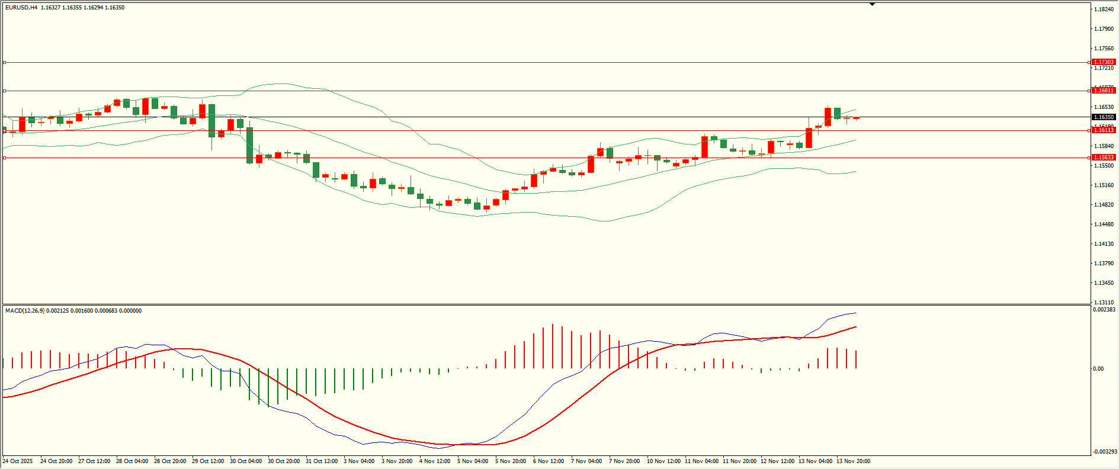
Task: Select the 1.17303 horizontal line price tag
Action: point(1104,62)
